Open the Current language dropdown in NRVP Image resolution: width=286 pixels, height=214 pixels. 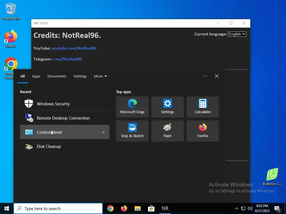[x=237, y=34]
